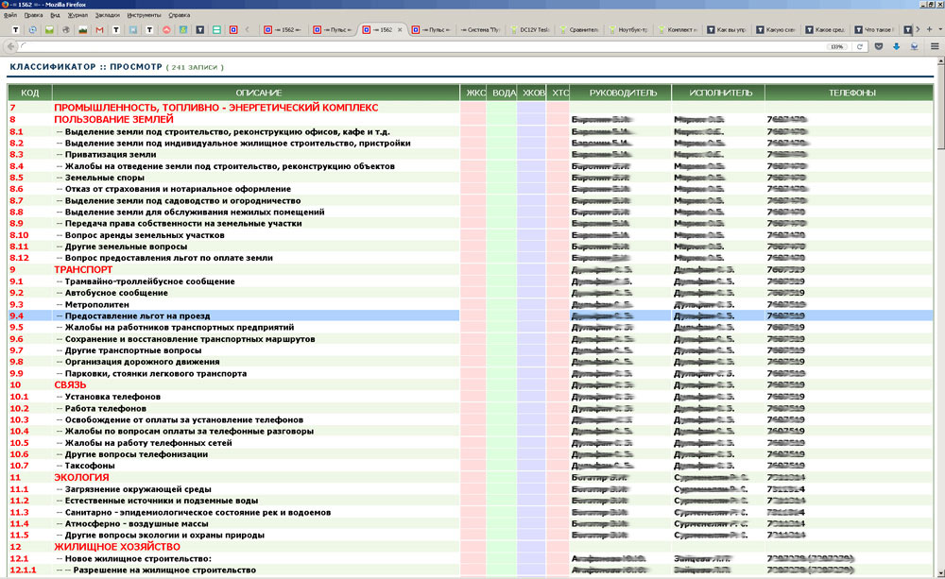Close the active 1562 tab

[400, 30]
